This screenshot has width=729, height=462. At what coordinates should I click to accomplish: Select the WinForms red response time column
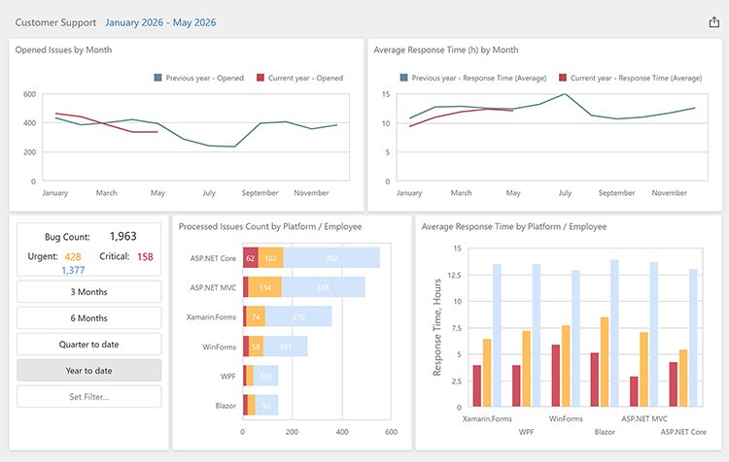pyautogui.click(x=556, y=376)
